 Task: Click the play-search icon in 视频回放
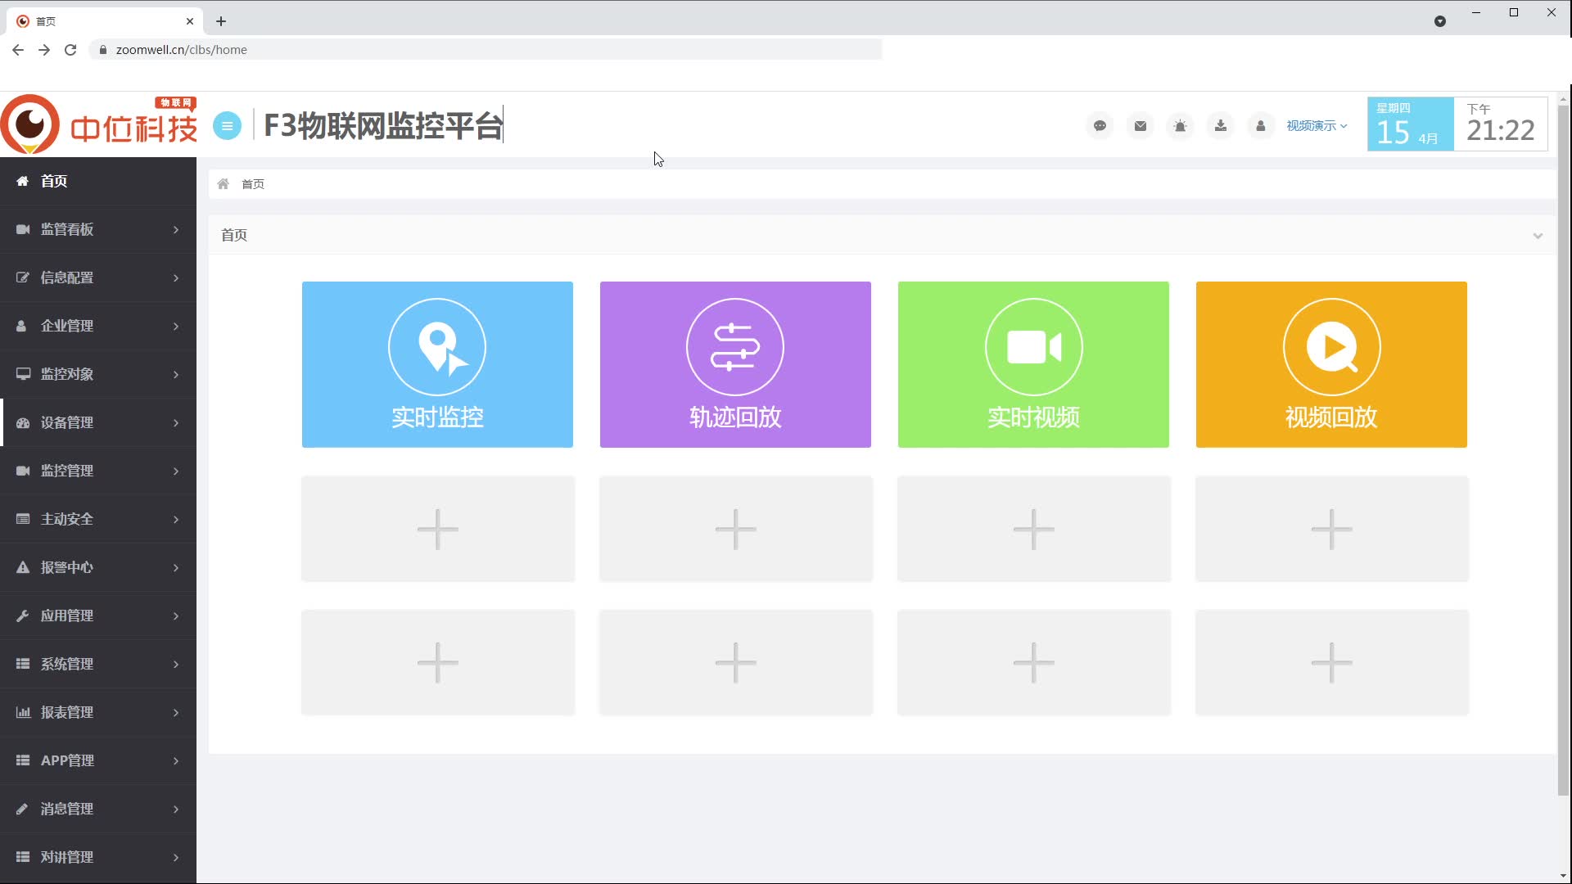pos(1331,347)
